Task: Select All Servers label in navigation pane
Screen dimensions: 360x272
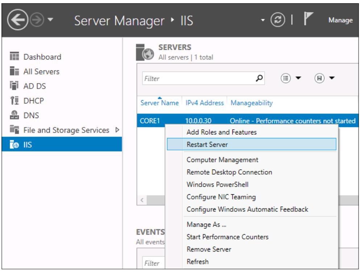Action: coord(41,72)
